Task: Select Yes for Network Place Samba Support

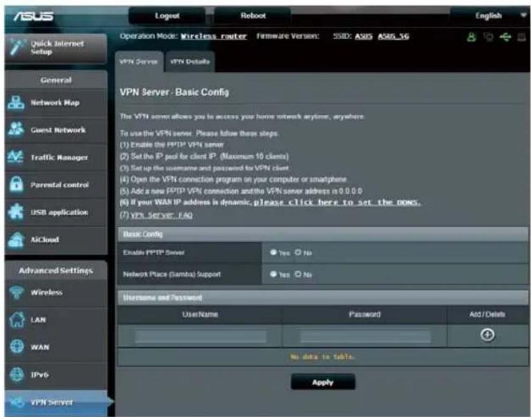Action: (x=273, y=274)
